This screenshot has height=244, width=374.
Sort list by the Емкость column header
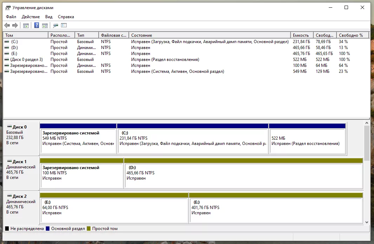[301, 35]
